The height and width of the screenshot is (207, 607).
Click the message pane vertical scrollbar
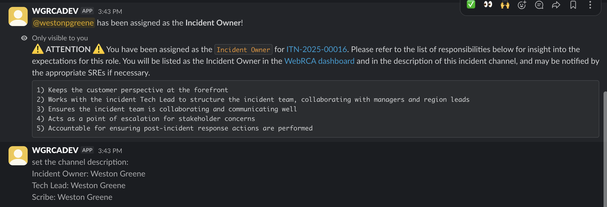click(x=605, y=149)
